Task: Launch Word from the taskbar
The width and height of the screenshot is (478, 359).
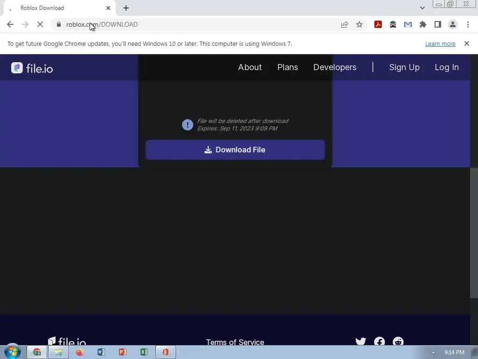Action: tap(101, 352)
